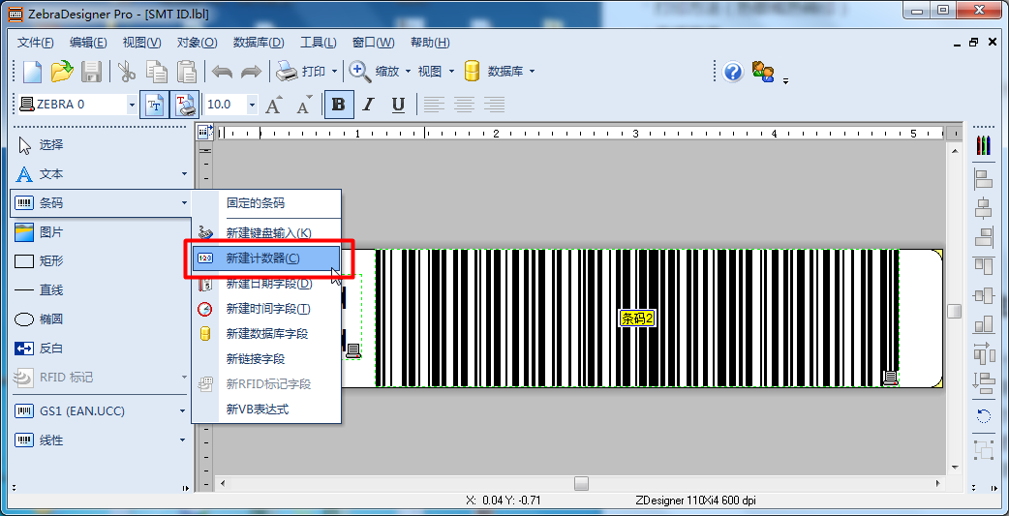
Task: Select the 矩形 rectangle tool
Action: pos(51,261)
